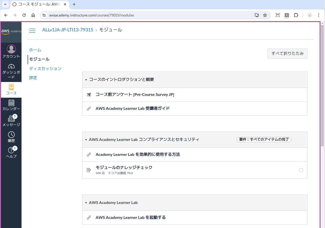Open ディスカッション in the course navigation
Image resolution: width=325 pixels, height=228 pixels.
[45, 69]
